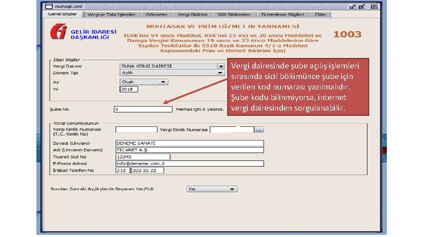This screenshot has width=421, height=237.
Task: Click the phone number field
Action: pyautogui.click(x=147, y=170)
